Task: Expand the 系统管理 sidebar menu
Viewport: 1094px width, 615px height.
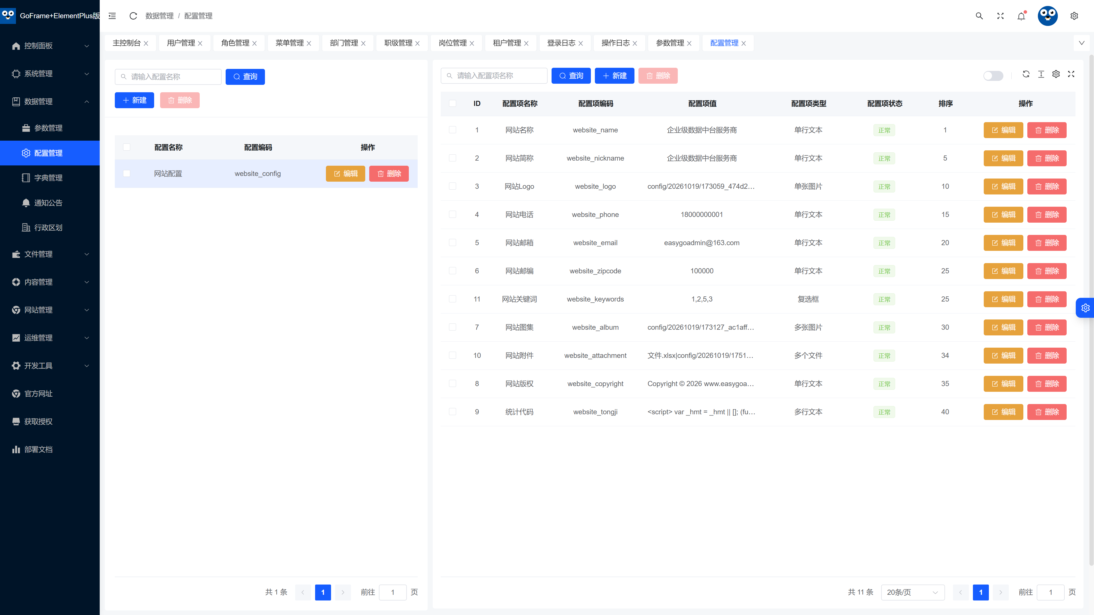Action: 50,73
